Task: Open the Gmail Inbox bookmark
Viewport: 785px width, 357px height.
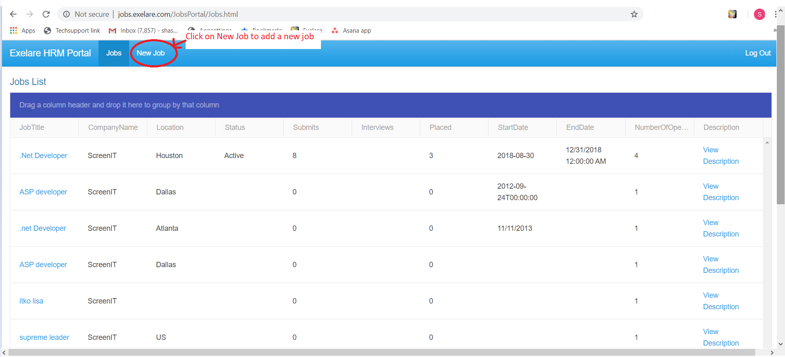Action: coord(143,31)
